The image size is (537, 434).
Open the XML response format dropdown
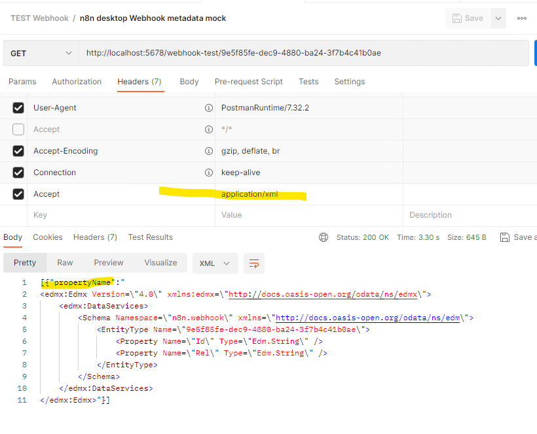coord(215,263)
